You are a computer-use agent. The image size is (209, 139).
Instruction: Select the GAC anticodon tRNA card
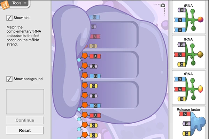point(188,87)
